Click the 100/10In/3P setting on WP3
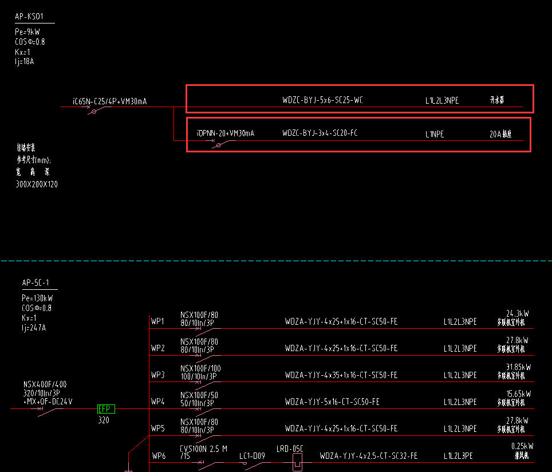The height and width of the screenshot is (472, 552). pos(198,376)
